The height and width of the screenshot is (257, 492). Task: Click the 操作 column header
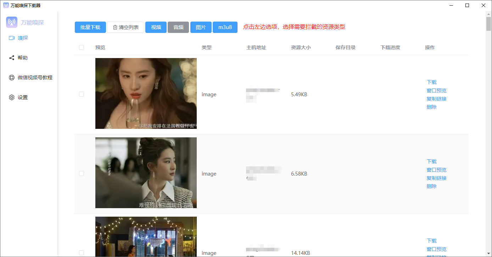[x=430, y=47]
